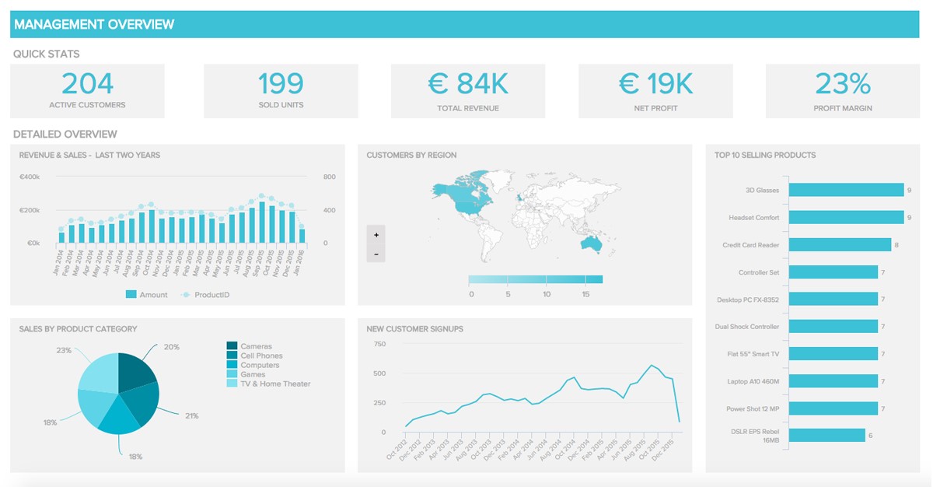Click the Oct 2012 signups axis label

tap(397, 449)
